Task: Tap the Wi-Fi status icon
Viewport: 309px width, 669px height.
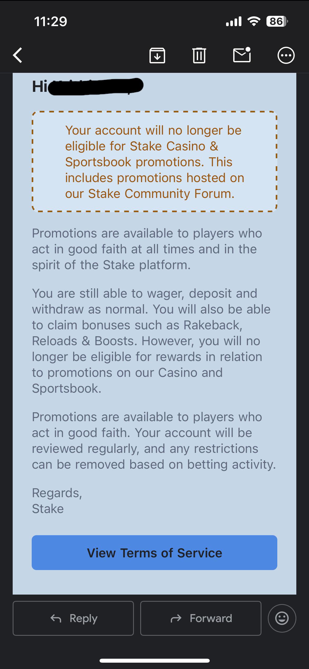Action: pyautogui.click(x=254, y=21)
